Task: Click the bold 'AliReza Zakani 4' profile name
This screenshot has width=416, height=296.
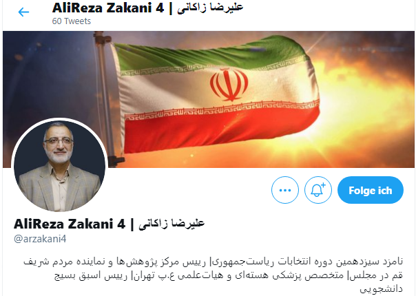Action: [70, 224]
